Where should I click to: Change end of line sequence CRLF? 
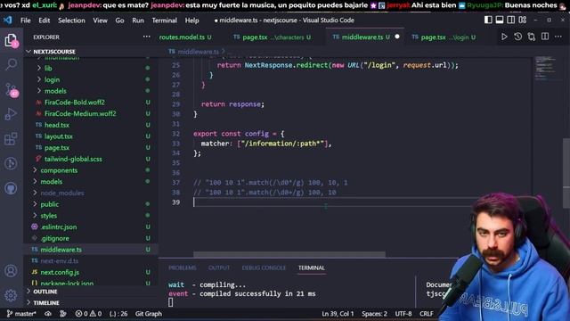pos(426,313)
